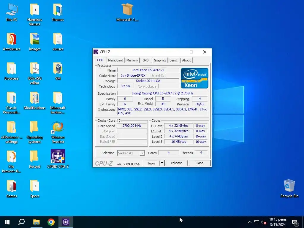304x228 pixels.
Task: Open the taskbar search magnifier
Action: [21, 222]
